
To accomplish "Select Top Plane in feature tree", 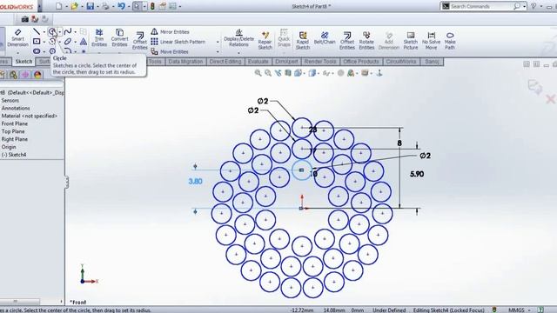I will [13, 131].
